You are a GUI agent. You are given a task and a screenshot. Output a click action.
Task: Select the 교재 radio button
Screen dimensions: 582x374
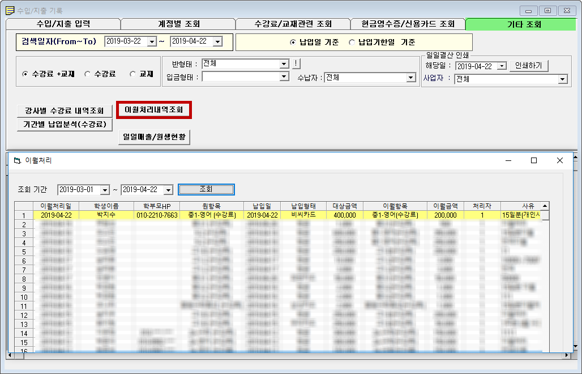[x=133, y=74]
